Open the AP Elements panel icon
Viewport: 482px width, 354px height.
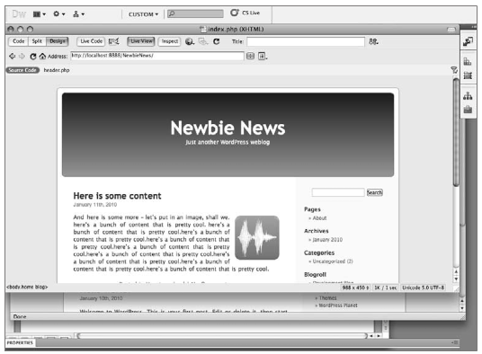468,75
